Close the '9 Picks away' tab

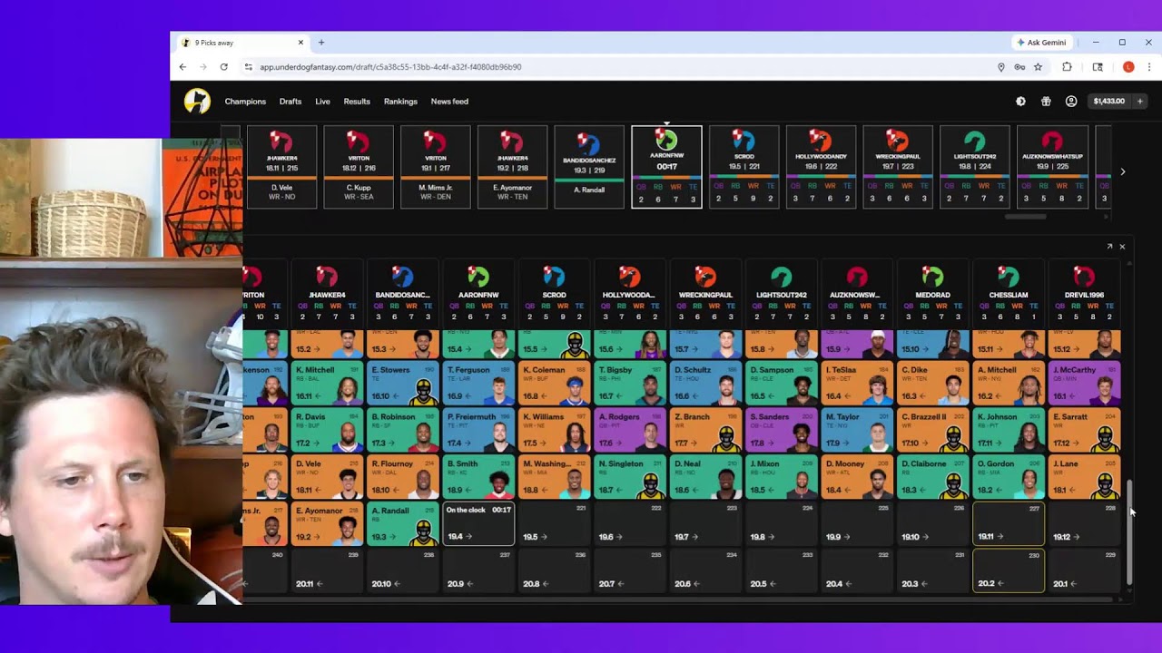tap(300, 43)
